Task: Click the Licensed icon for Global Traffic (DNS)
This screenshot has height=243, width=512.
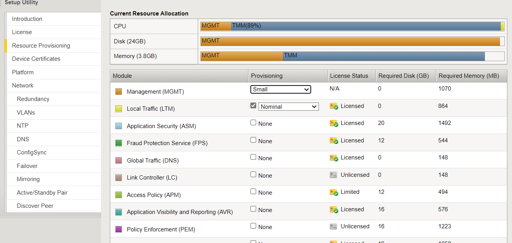Action: [334, 158]
